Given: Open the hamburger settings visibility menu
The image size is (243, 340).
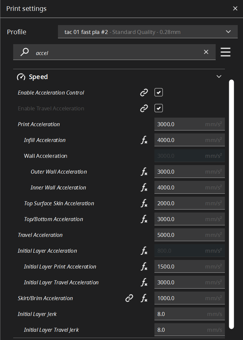Looking at the screenshot, I should [x=226, y=52].
